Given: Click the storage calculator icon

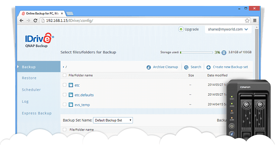Looking at the screenshot, I should 224,52.
